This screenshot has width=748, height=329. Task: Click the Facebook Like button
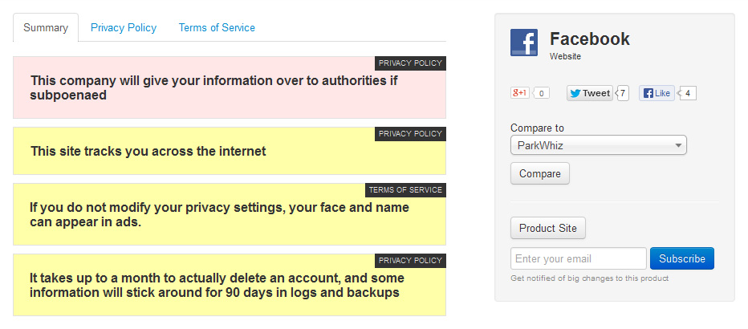[657, 93]
